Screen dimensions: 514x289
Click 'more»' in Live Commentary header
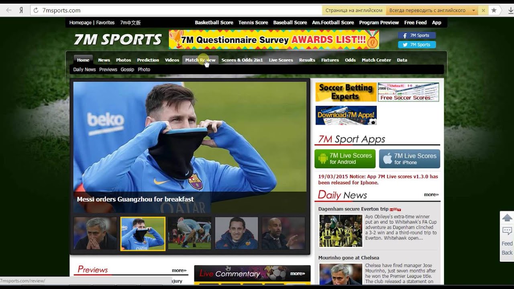[298, 273]
